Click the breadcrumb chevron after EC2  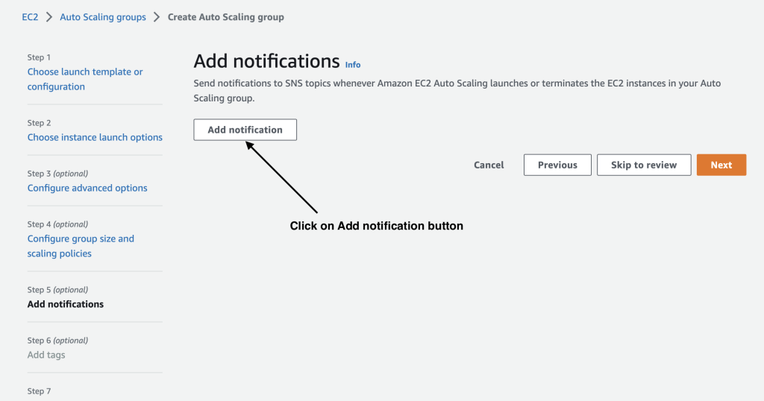tap(49, 17)
